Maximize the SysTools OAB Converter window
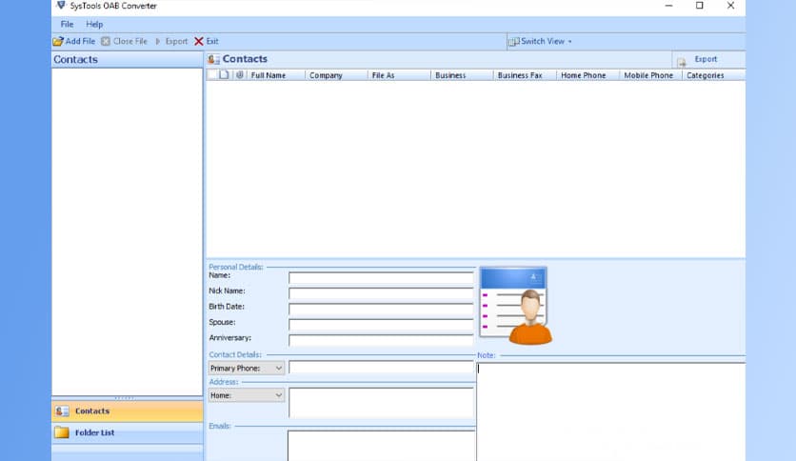The height and width of the screenshot is (461, 796). coord(700,6)
